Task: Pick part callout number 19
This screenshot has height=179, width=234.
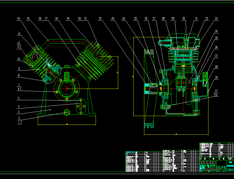Action: (x=68, y=18)
